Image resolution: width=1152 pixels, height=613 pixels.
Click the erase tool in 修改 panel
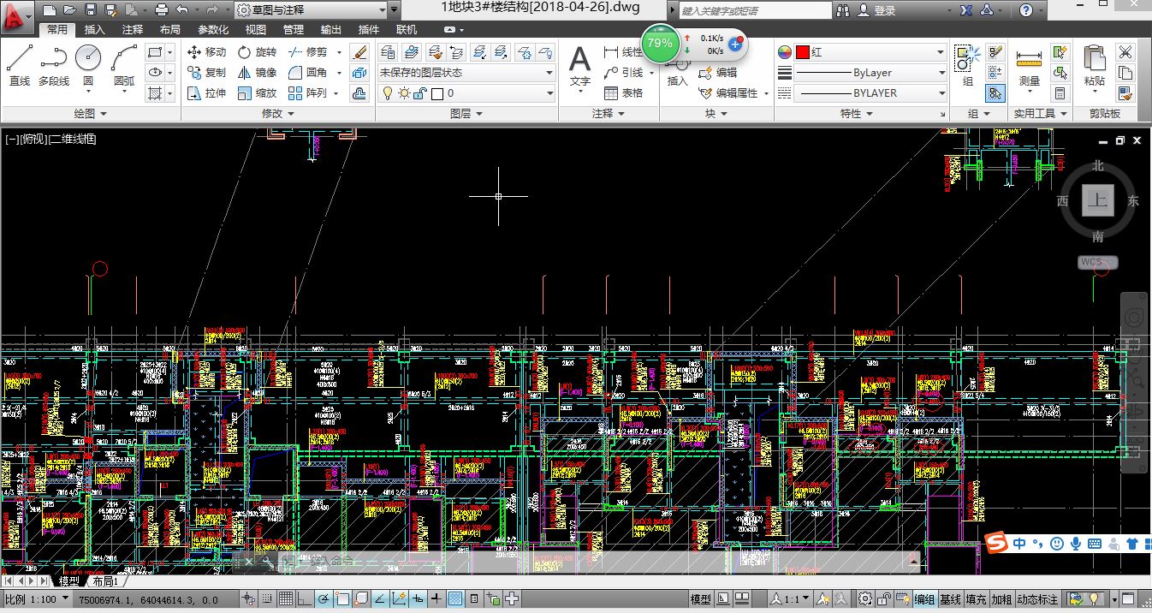(360, 52)
